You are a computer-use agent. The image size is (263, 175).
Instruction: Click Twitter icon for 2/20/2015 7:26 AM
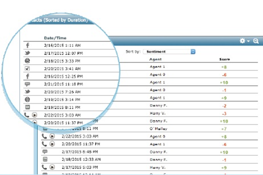(x=28, y=92)
